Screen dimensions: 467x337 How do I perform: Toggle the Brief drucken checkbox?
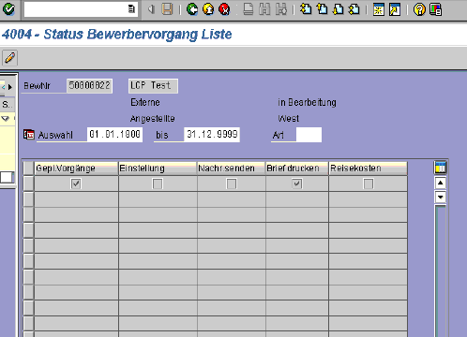tap(297, 183)
